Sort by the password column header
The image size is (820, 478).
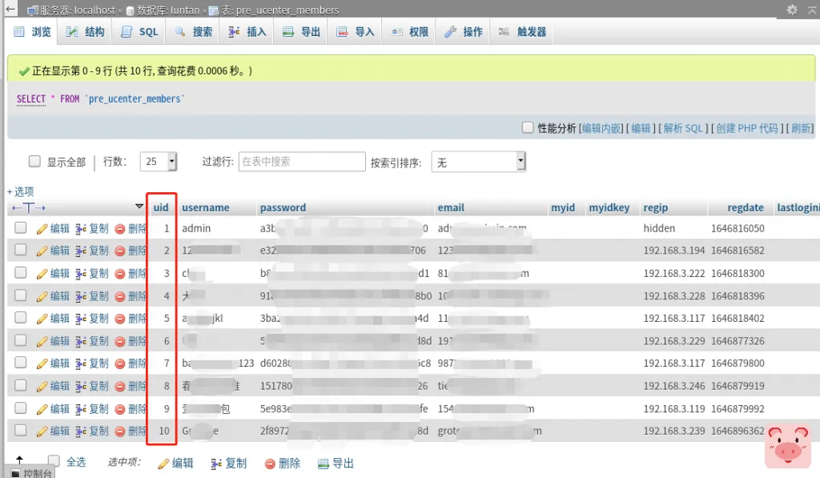click(283, 207)
